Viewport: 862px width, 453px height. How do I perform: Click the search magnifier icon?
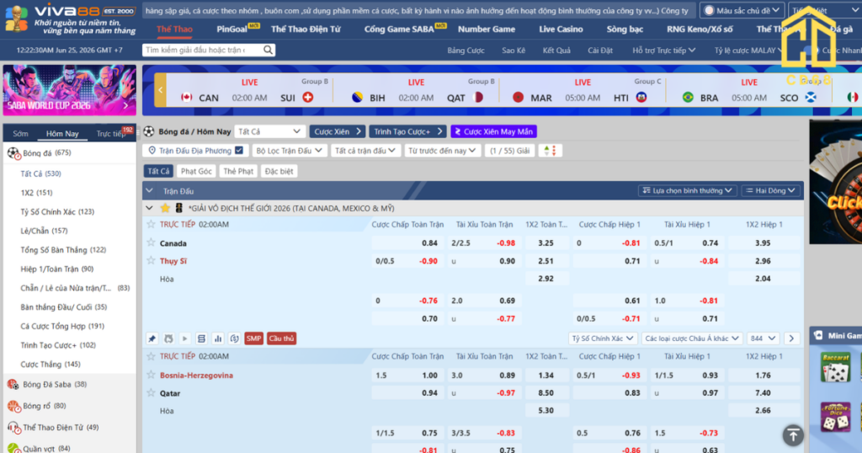(268, 50)
